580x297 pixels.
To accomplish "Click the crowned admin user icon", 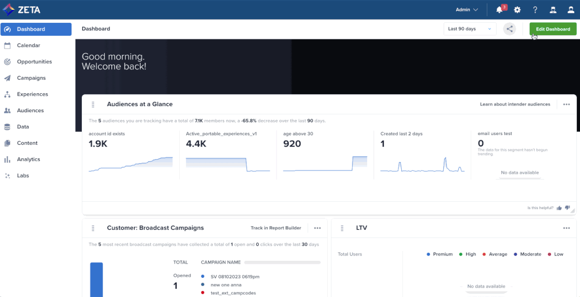I will 553,10.
